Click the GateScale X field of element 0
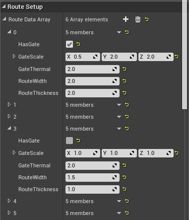The height and width of the screenshot is (220, 189). click(83, 57)
